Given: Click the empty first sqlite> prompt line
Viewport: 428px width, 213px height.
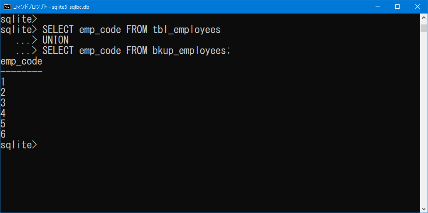Looking at the screenshot, I should 18,19.
